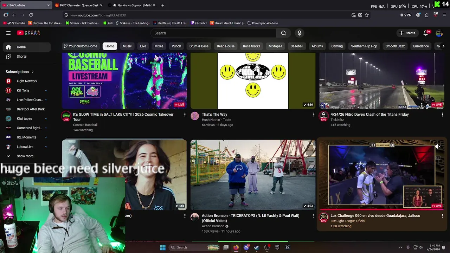The width and height of the screenshot is (450, 253).
Task: Open the Kick bookmark
Action: 108,23
